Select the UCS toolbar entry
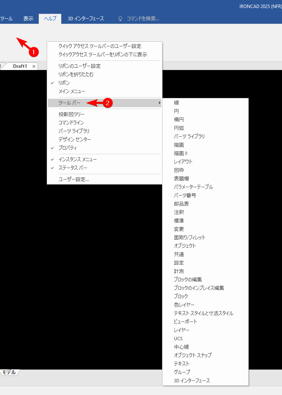Screen dimensions: 282x395 tap(205, 338)
